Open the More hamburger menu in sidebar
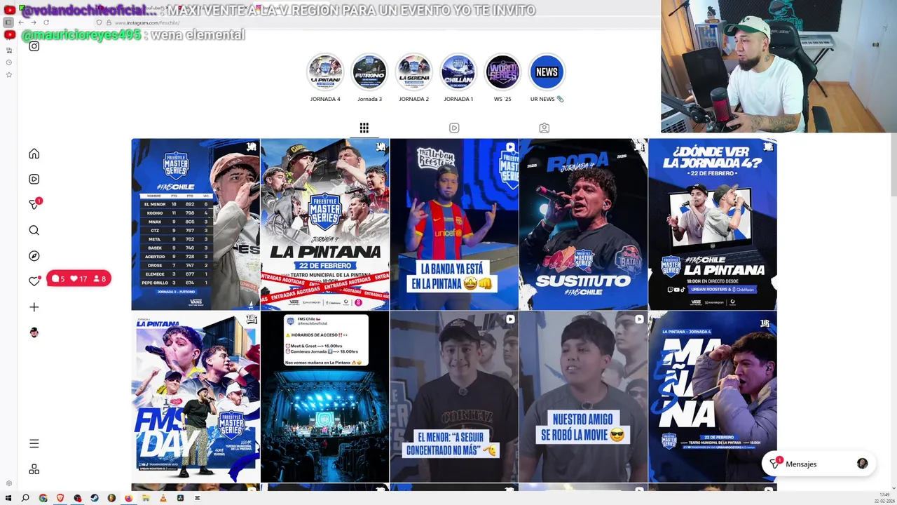The height and width of the screenshot is (505, 897). (34, 443)
